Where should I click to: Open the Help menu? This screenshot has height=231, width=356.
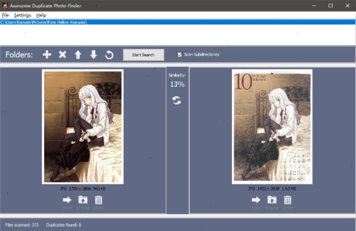41,15
